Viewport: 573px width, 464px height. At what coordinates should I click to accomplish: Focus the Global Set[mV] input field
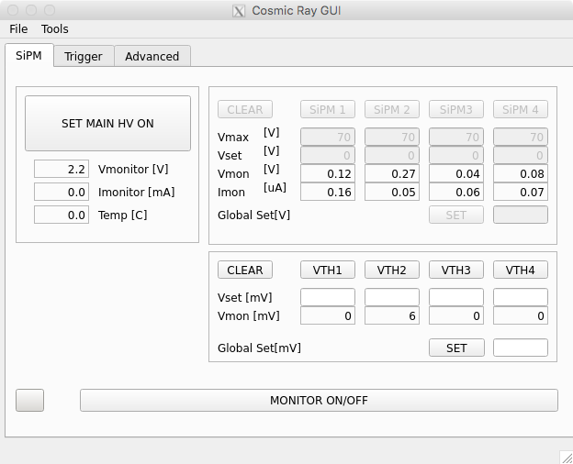coord(521,348)
